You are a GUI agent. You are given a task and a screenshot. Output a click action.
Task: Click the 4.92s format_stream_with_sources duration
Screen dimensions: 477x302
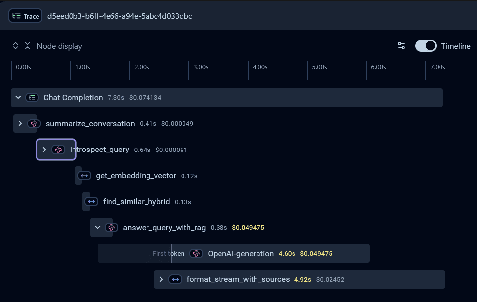pyautogui.click(x=303, y=279)
